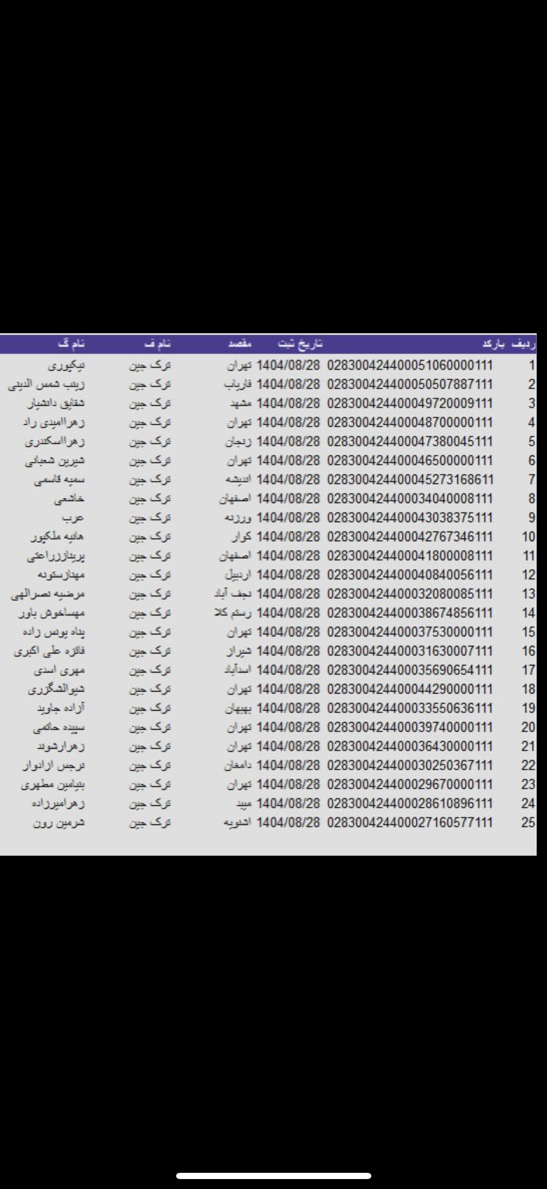Click barcode ending in 50507887111
The image size is (547, 1189).
409,384
